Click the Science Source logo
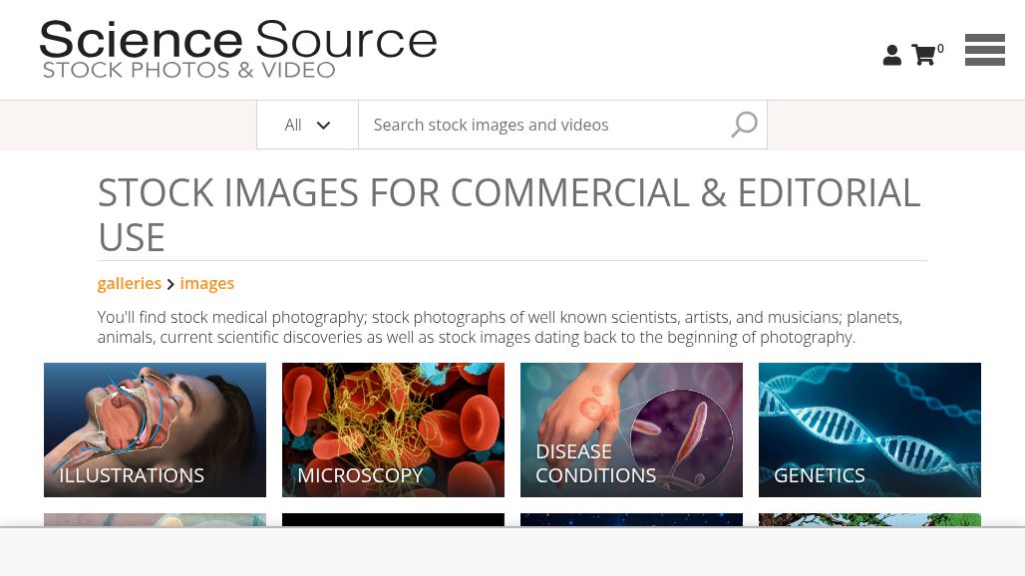Viewport: 1025px width, 576px height. click(x=238, y=49)
